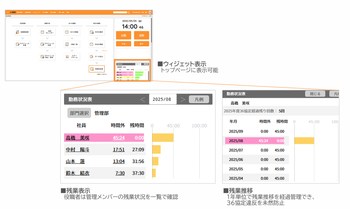Click the 2025/08 month field

coord(163,99)
